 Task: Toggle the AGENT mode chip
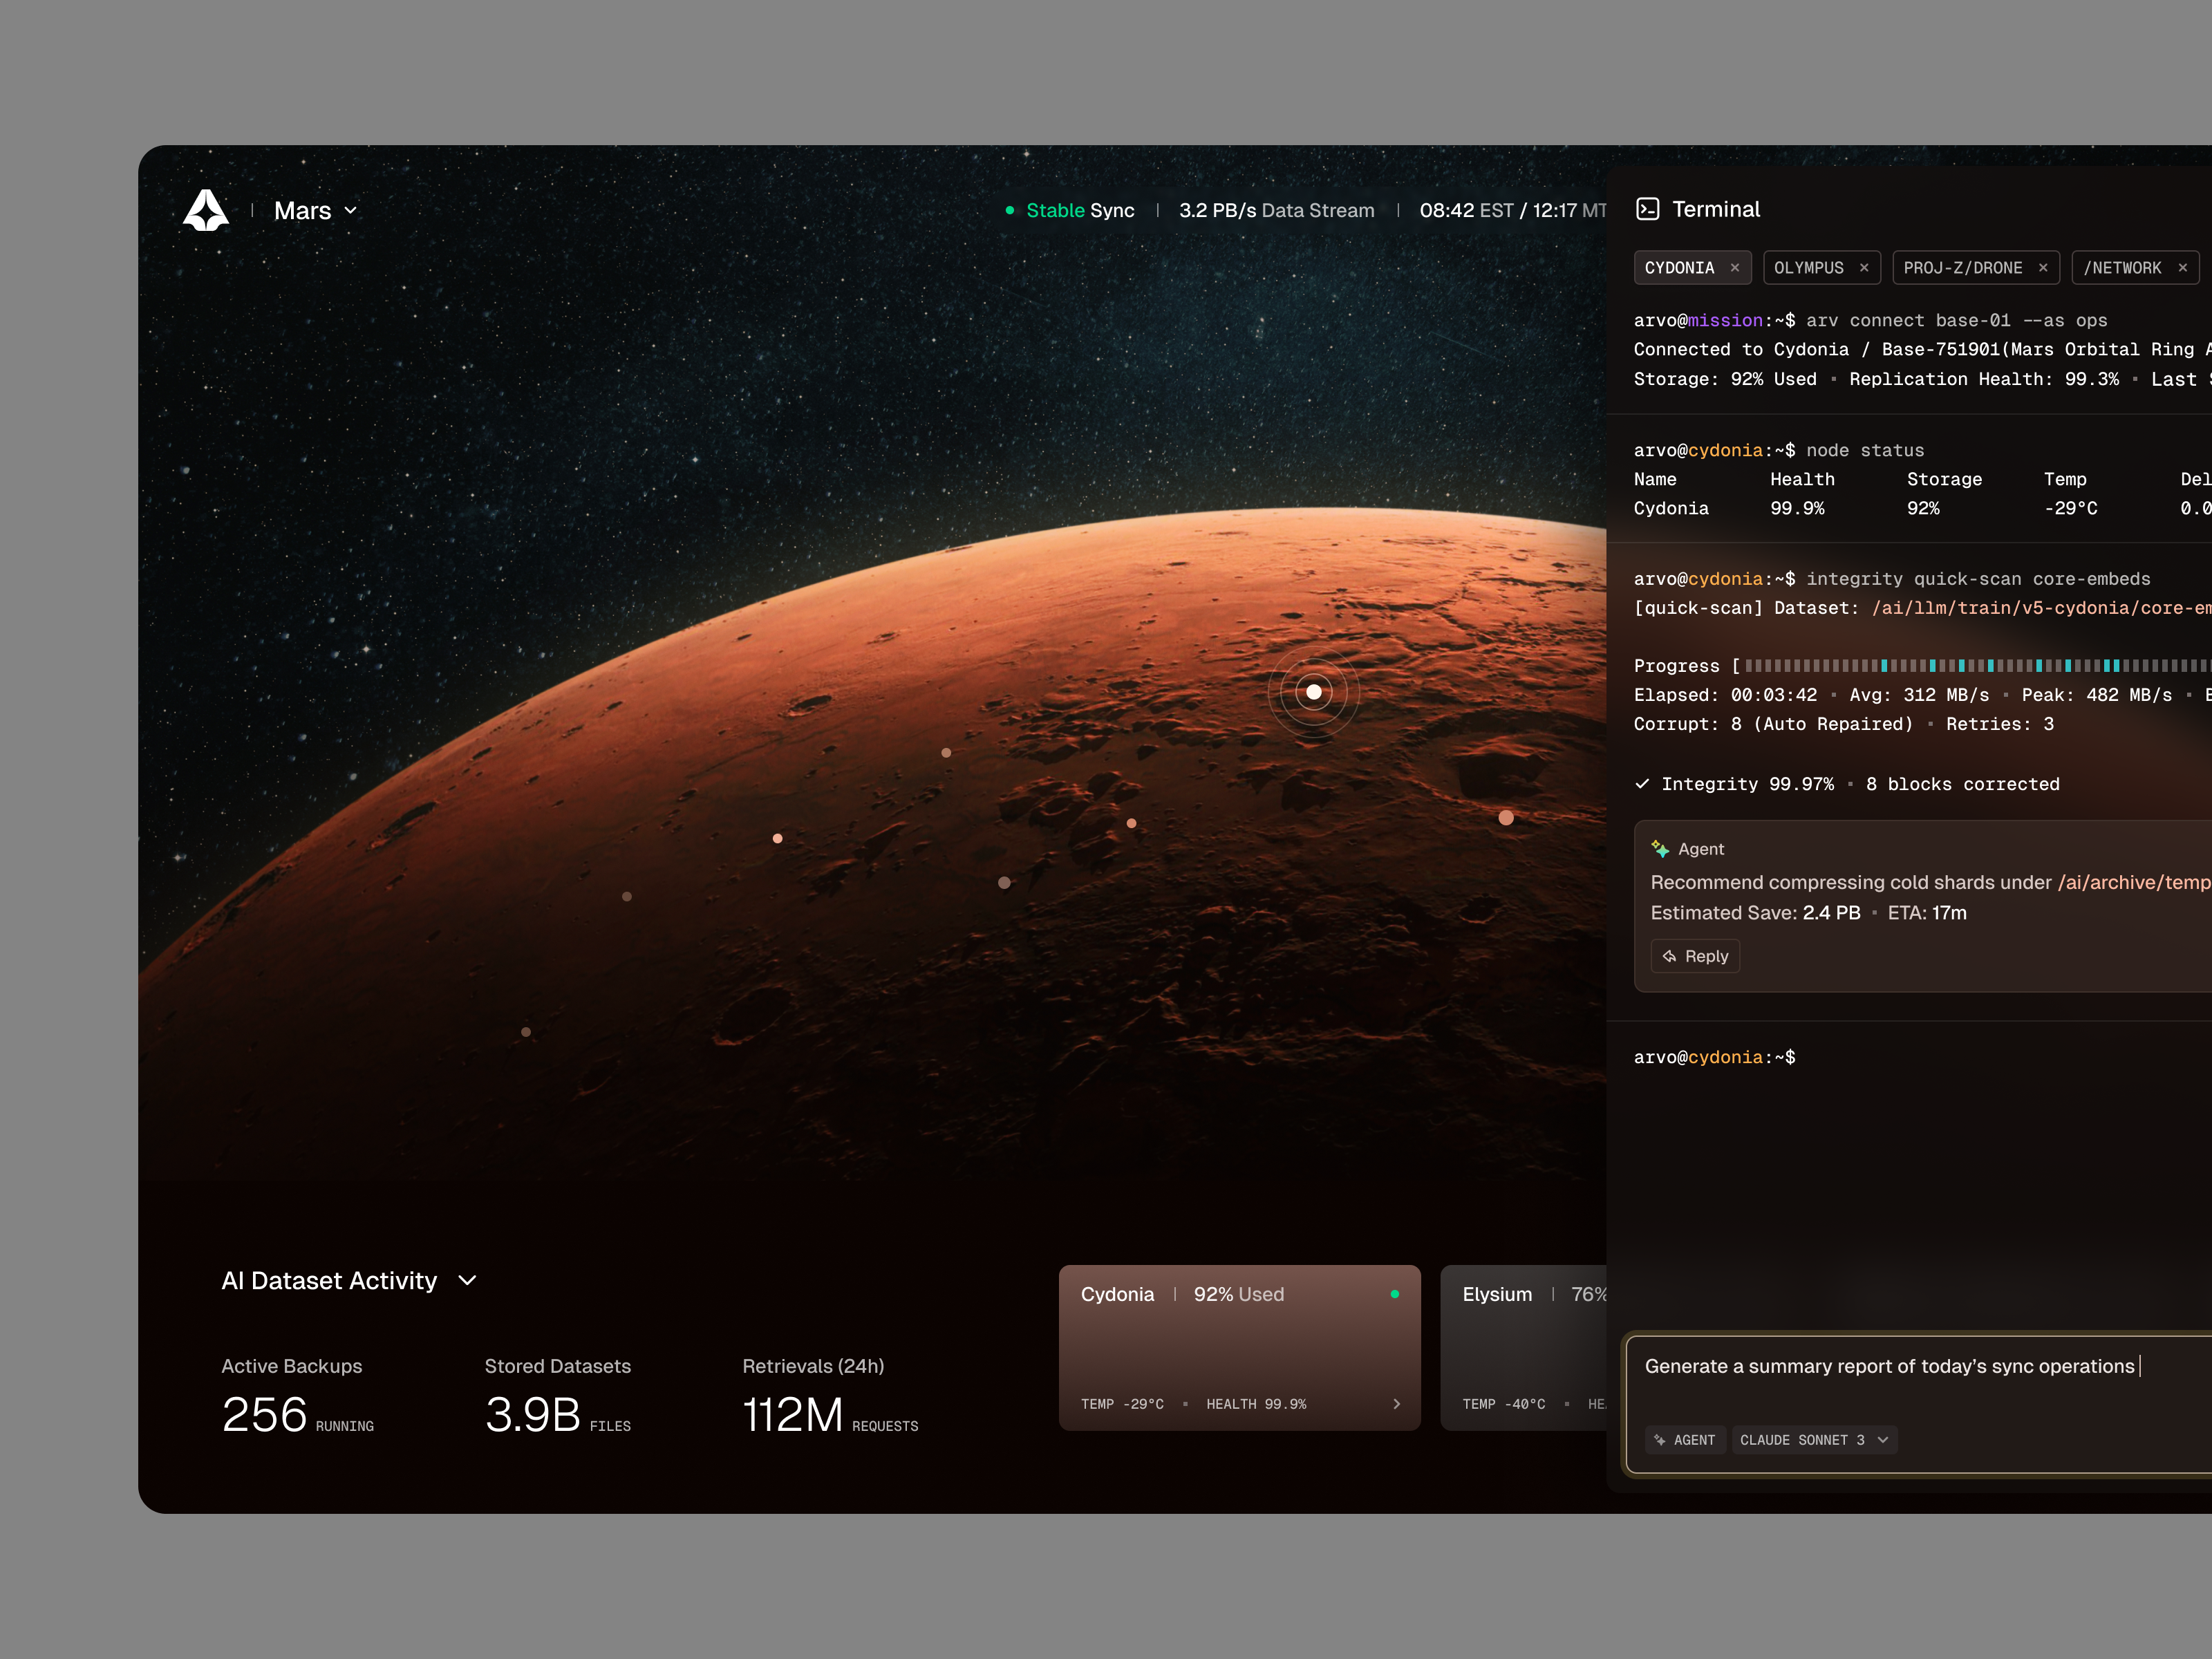pyautogui.click(x=1685, y=1440)
